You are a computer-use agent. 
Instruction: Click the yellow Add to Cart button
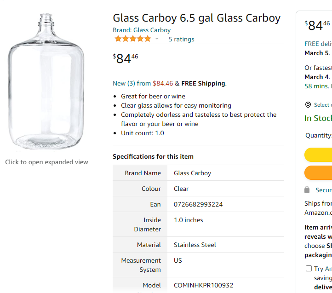(x=318, y=155)
